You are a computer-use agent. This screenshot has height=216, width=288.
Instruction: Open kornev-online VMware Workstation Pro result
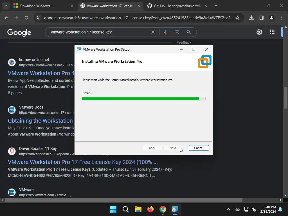click(x=41, y=73)
